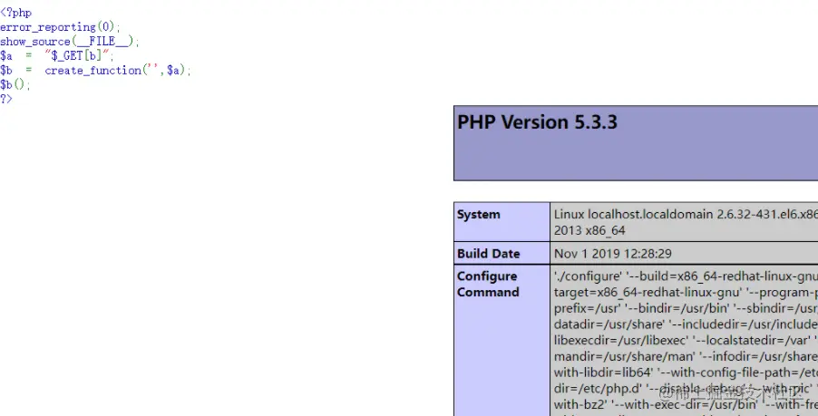
Task: Click the 'datadir=/usr/share' configure line
Action: pos(686,324)
